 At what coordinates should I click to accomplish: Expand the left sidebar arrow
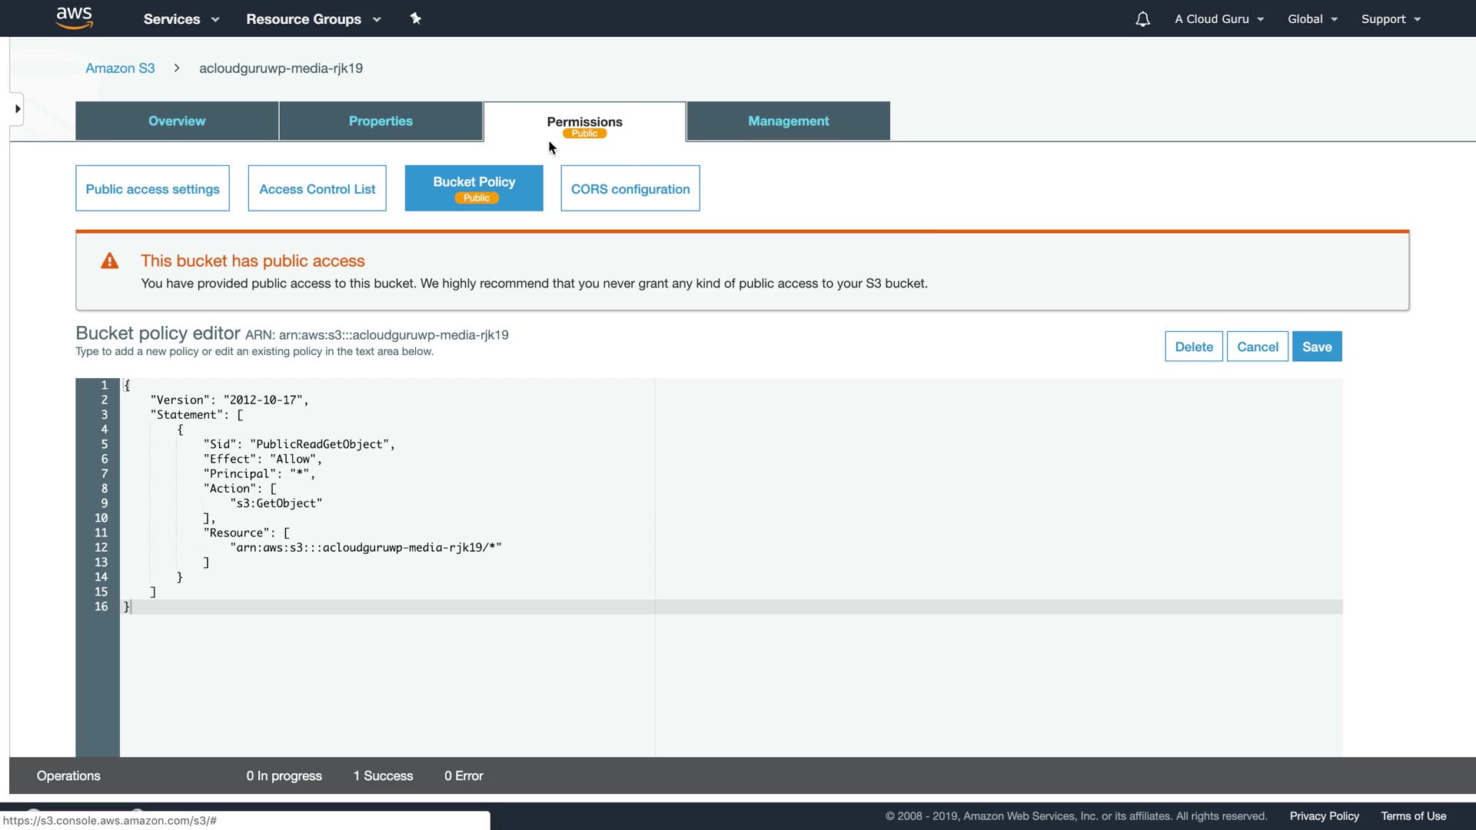click(17, 109)
